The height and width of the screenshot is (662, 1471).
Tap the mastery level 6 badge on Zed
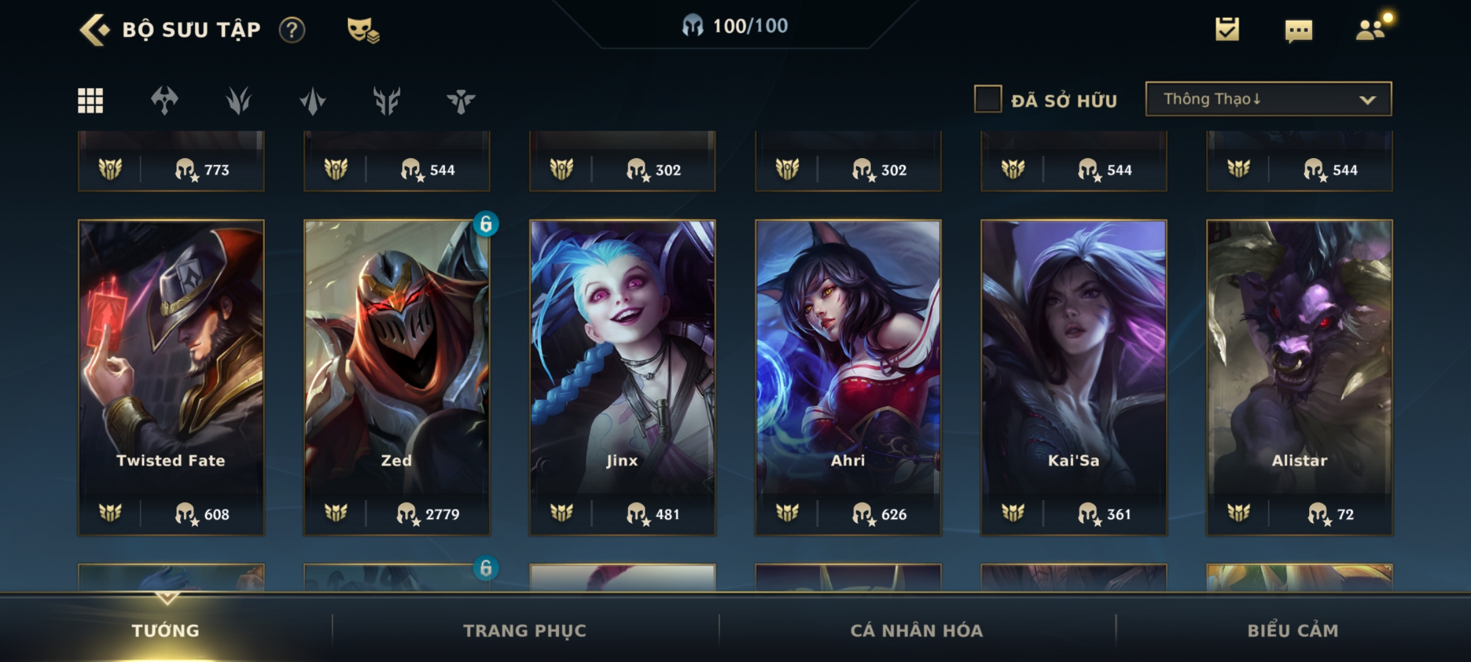[x=485, y=224]
